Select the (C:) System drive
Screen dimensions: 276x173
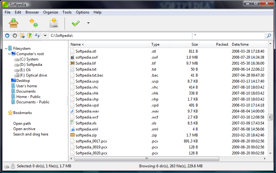29,59
